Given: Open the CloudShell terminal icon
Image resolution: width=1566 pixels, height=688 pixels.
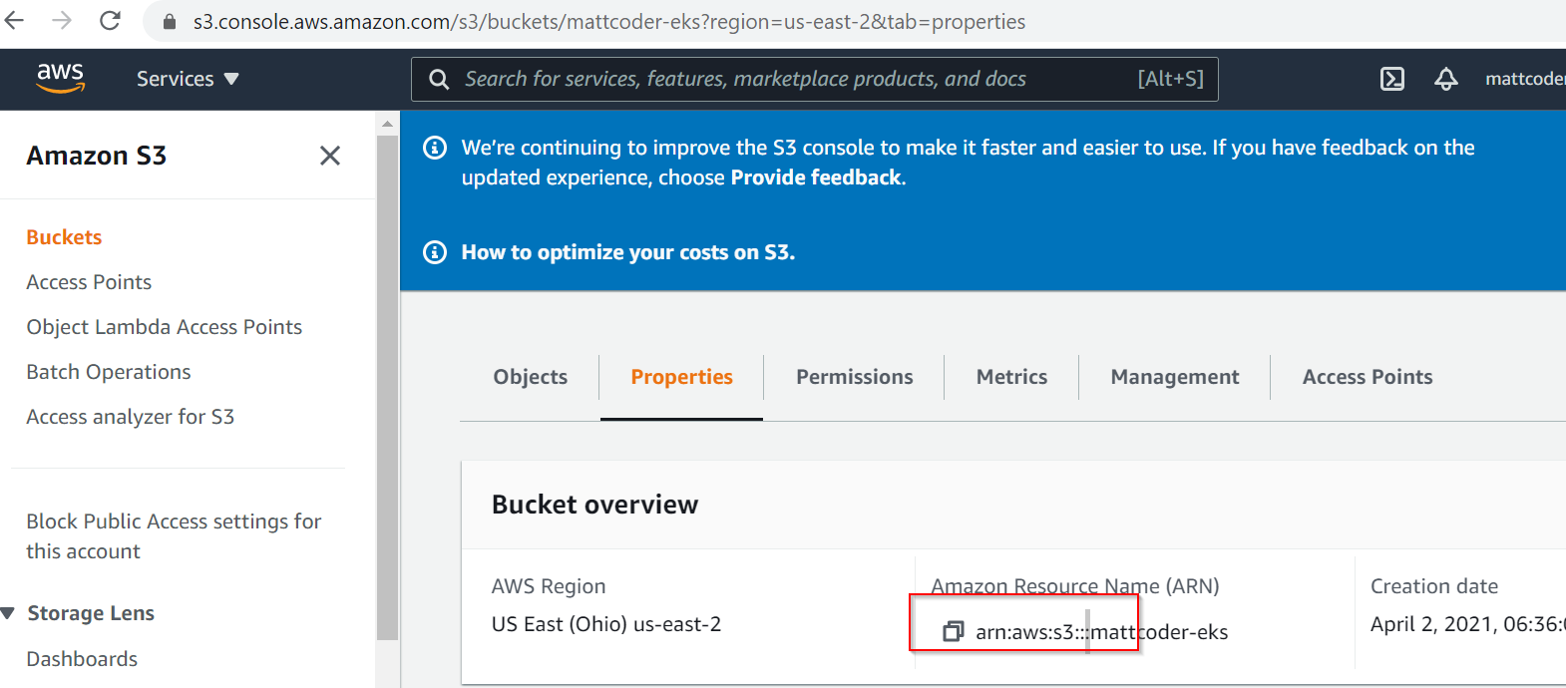Looking at the screenshot, I should click(1392, 79).
